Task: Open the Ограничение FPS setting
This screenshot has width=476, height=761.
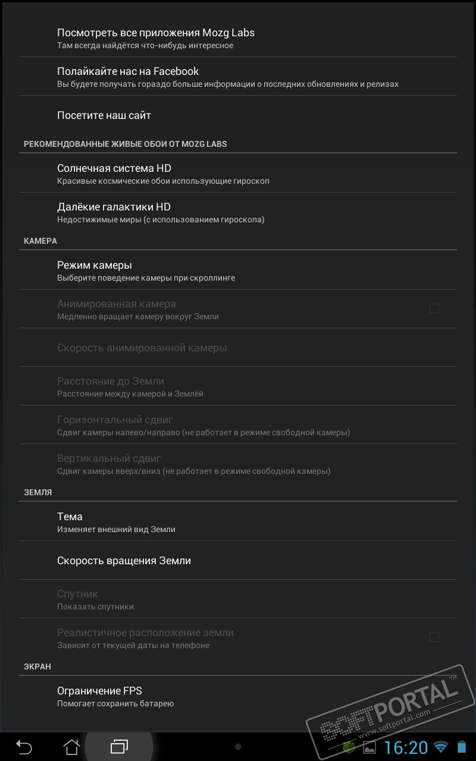Action: pos(238,696)
